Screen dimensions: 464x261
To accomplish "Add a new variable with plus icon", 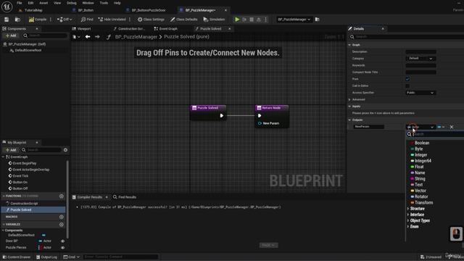I will pyautogui.click(x=61, y=224).
